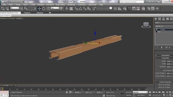
Task: Click the search keyword input field
Action: tap(132, 2)
